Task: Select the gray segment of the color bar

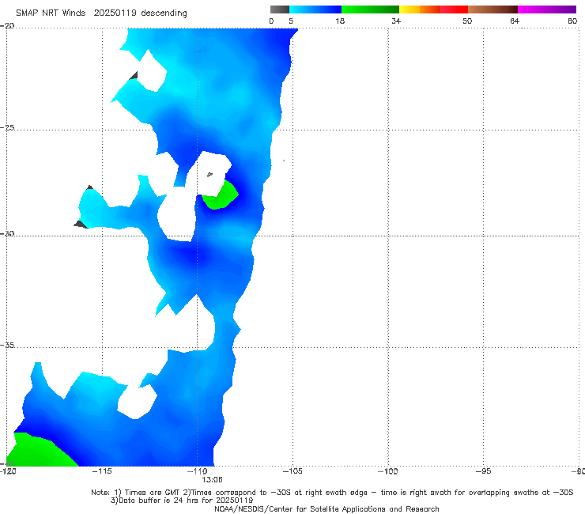Action: click(280, 9)
